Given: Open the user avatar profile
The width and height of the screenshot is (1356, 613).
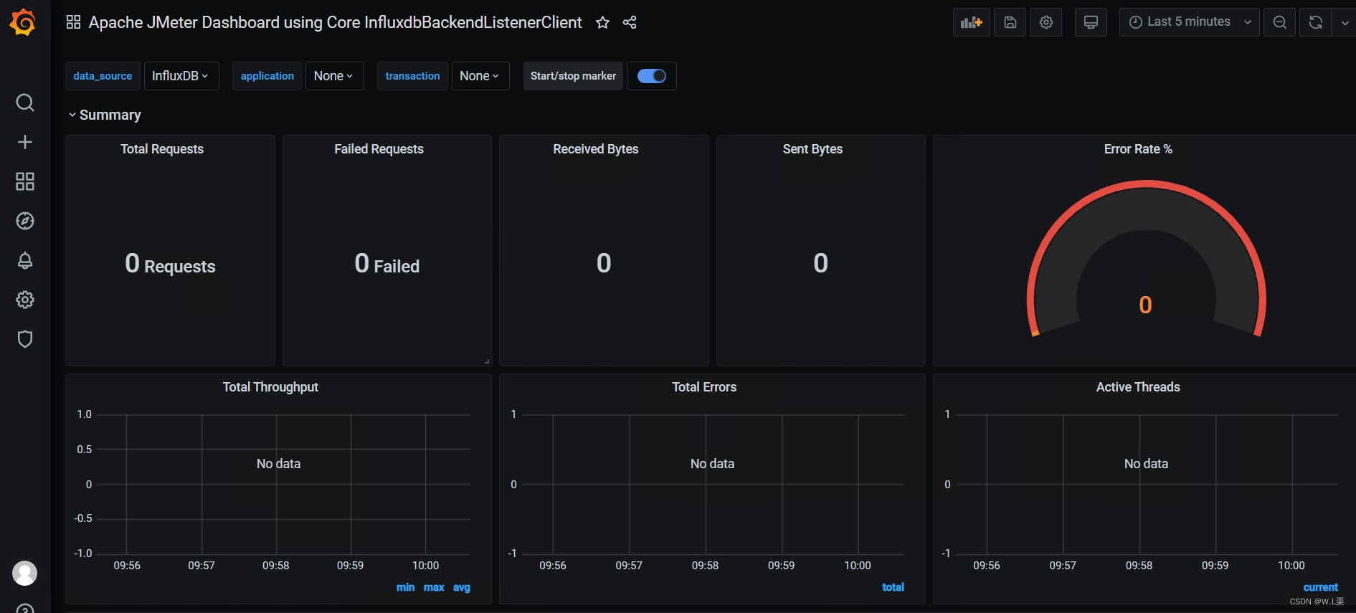Looking at the screenshot, I should [x=25, y=573].
